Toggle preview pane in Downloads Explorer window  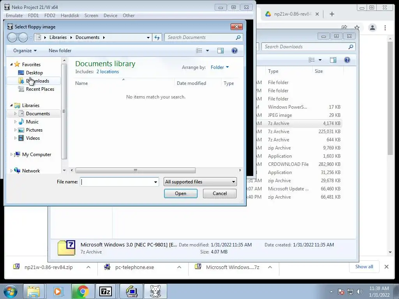click(333, 60)
